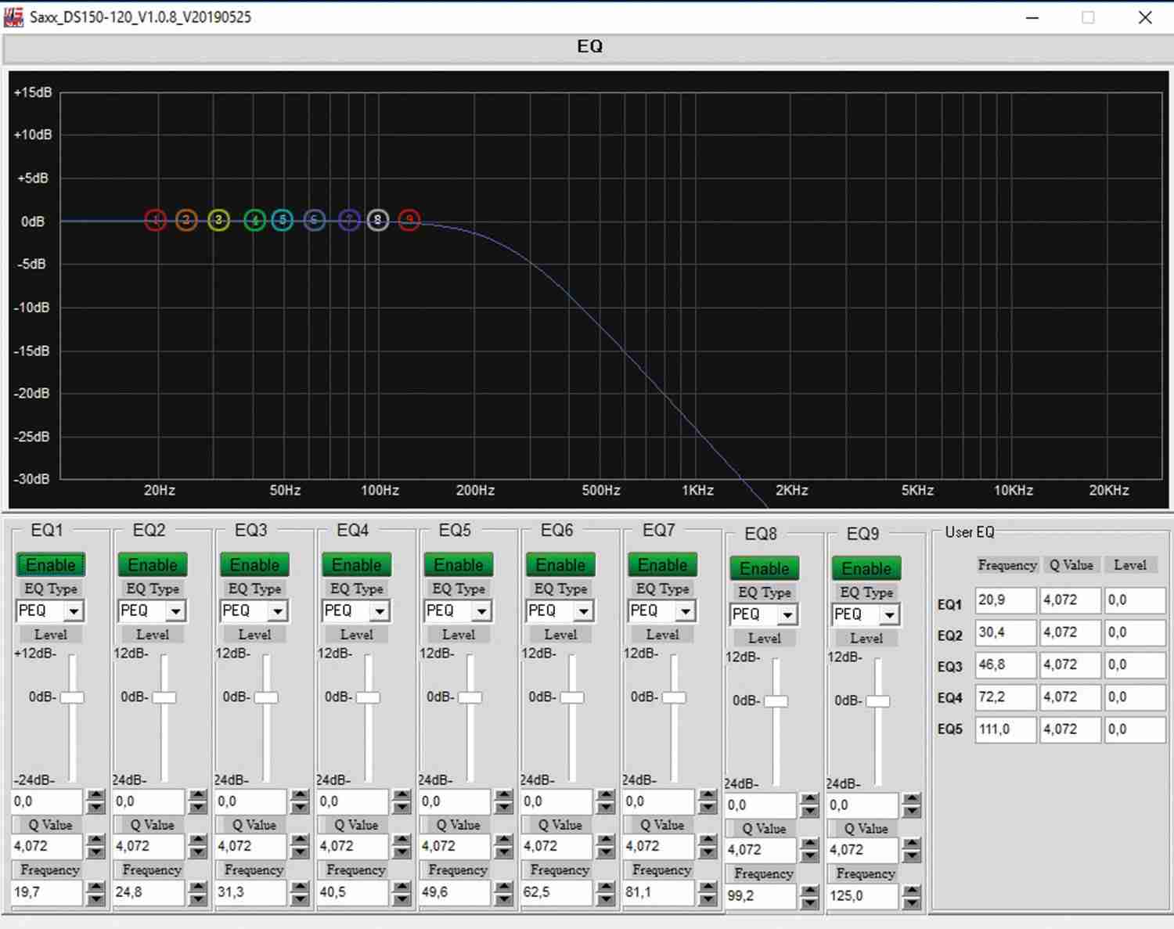The width and height of the screenshot is (1174, 929).
Task: Click the EQ3 frequency field showing 31,3
Action: tap(251, 892)
